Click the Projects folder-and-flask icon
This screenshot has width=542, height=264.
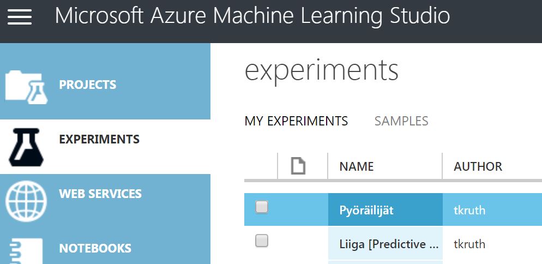point(26,87)
